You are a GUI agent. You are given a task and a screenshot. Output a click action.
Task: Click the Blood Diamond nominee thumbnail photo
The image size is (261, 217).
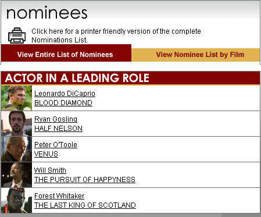[16, 98]
